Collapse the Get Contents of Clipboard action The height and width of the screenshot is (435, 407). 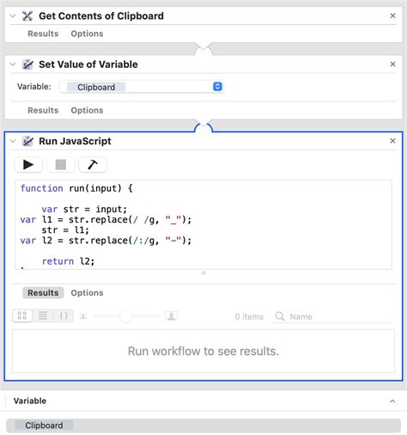(13, 15)
